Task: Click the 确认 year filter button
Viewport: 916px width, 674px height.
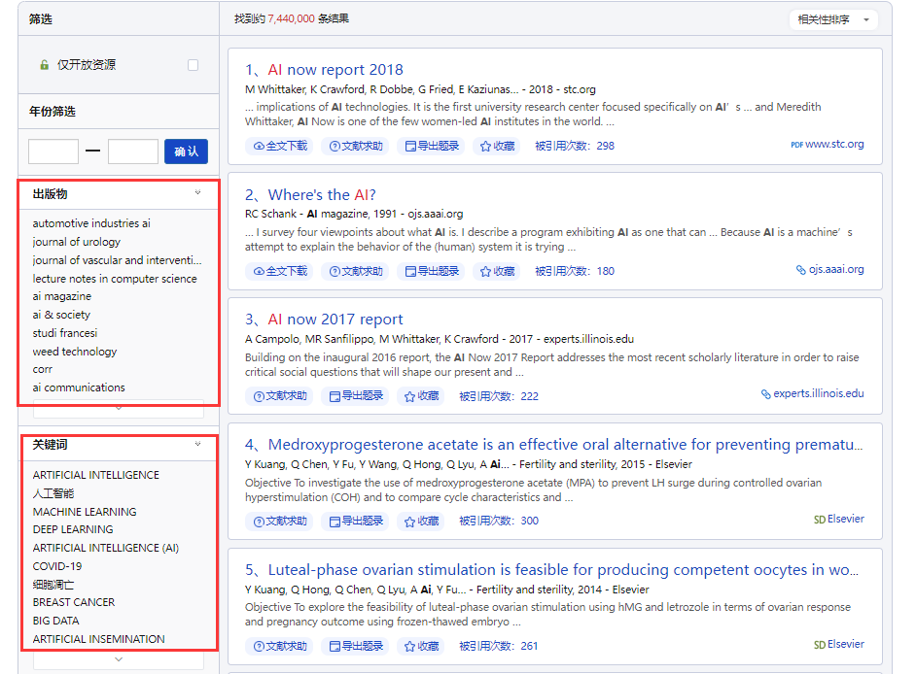Action: (186, 152)
